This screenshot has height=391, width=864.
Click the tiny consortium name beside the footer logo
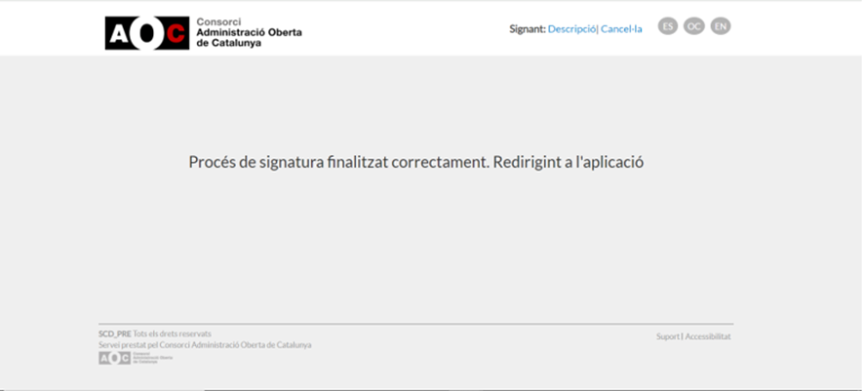(152, 359)
